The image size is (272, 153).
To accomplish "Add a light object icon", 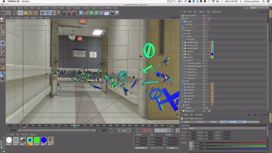I will pos(117,13).
